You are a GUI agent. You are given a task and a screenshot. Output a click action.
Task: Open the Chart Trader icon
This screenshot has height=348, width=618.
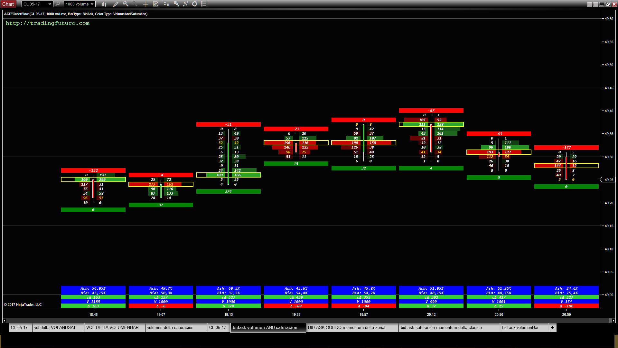pyautogui.click(x=166, y=4)
